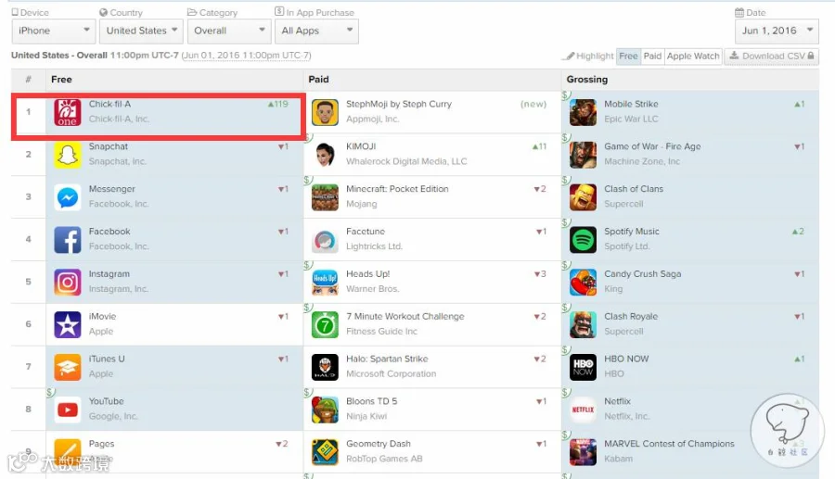Open the Netflix, Inc. publisher link
Image resolution: width=835 pixels, height=479 pixels.
click(627, 417)
